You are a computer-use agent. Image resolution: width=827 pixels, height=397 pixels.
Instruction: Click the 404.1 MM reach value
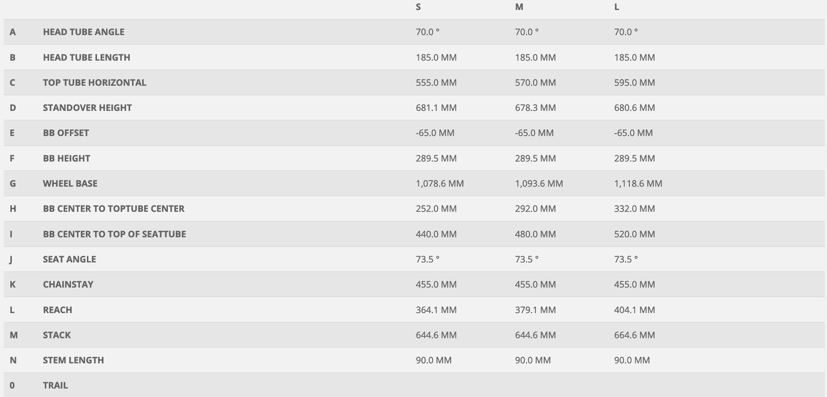(634, 310)
